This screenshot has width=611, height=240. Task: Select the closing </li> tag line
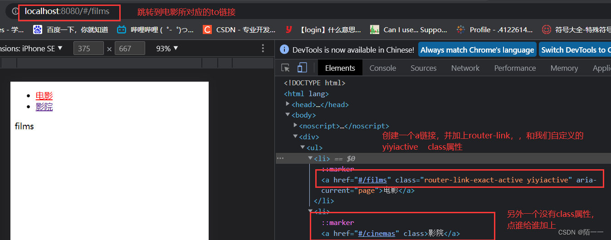click(x=324, y=201)
